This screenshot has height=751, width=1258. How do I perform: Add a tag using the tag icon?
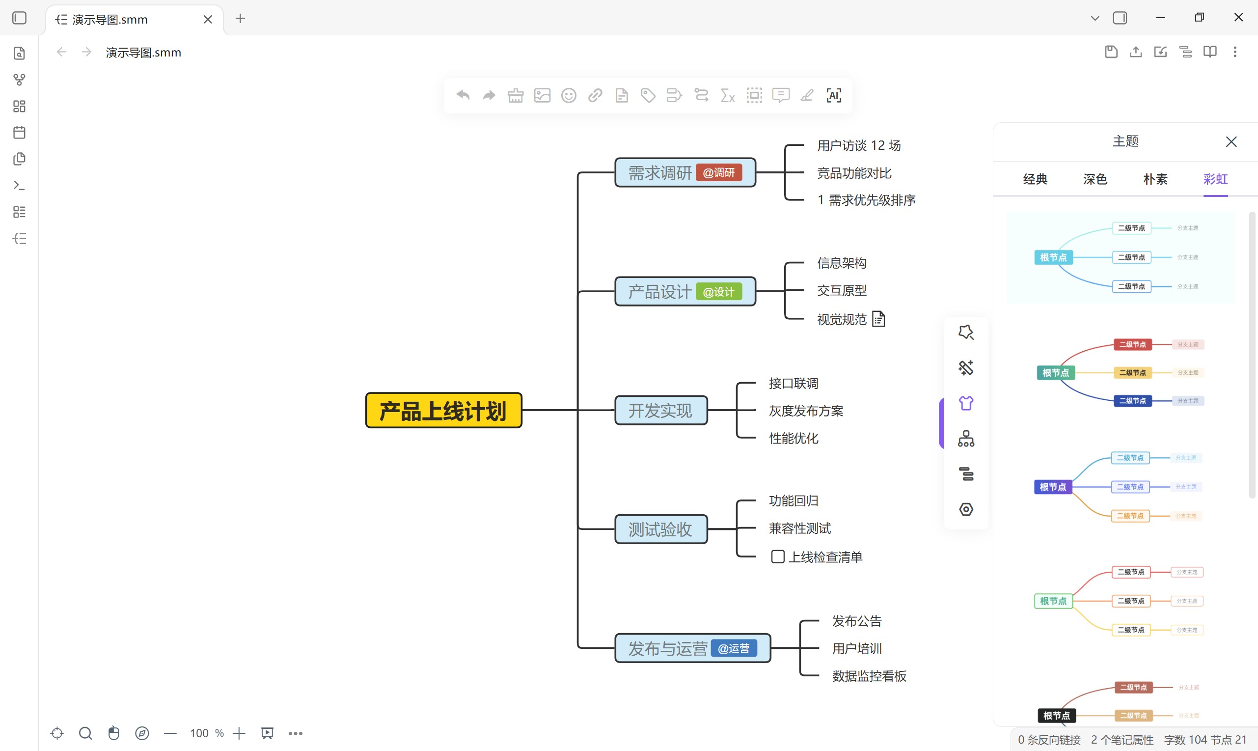[649, 95]
